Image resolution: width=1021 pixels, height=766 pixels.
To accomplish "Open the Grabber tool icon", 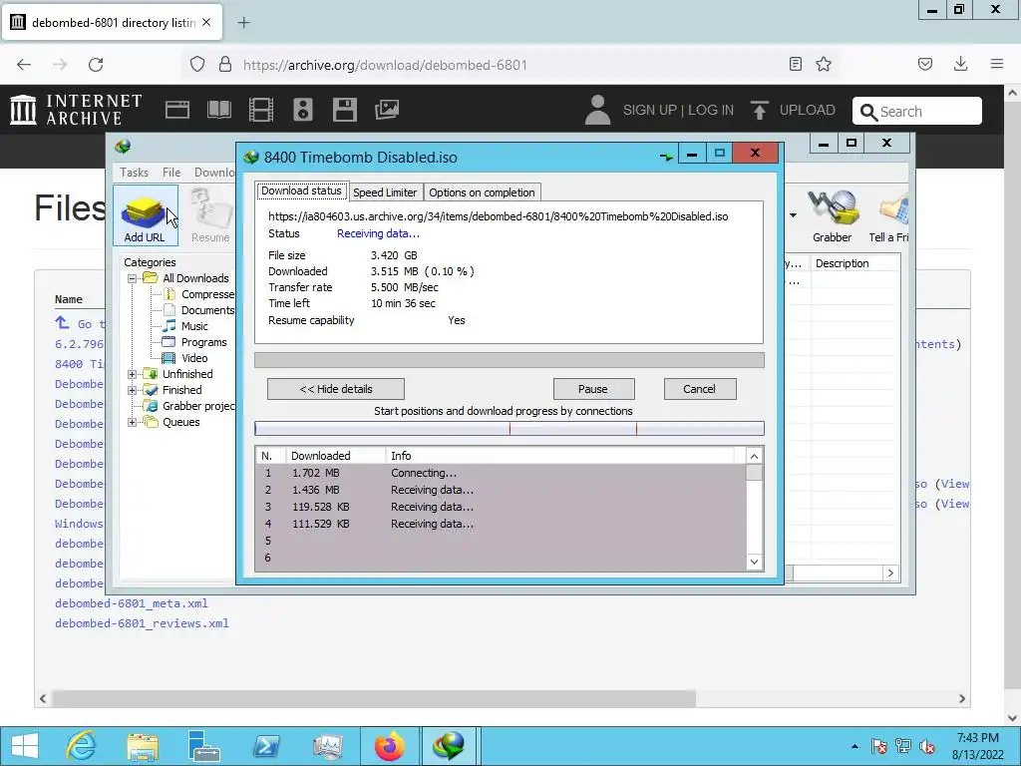I will [833, 215].
